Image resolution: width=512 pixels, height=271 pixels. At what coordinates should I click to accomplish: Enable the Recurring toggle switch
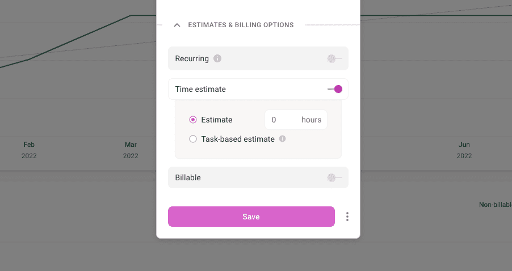(x=334, y=58)
